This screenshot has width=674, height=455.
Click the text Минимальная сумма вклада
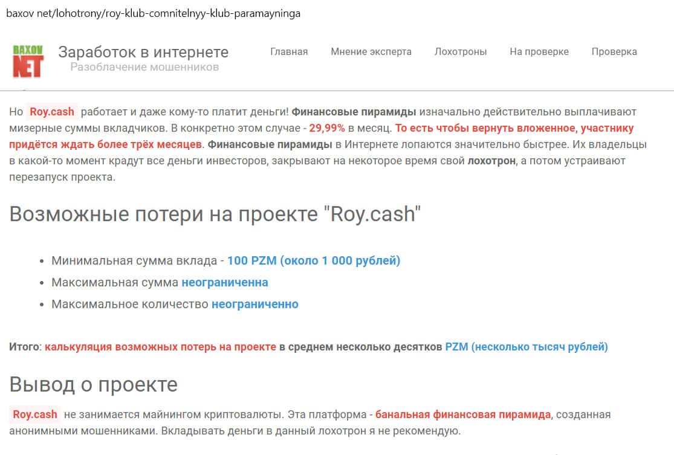(134, 260)
